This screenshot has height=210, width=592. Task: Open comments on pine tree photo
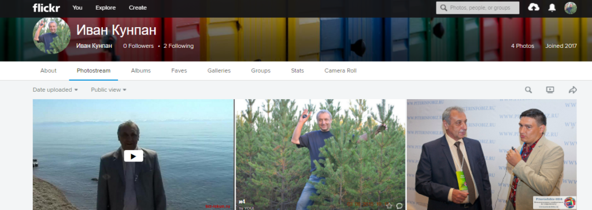pyautogui.click(x=399, y=205)
